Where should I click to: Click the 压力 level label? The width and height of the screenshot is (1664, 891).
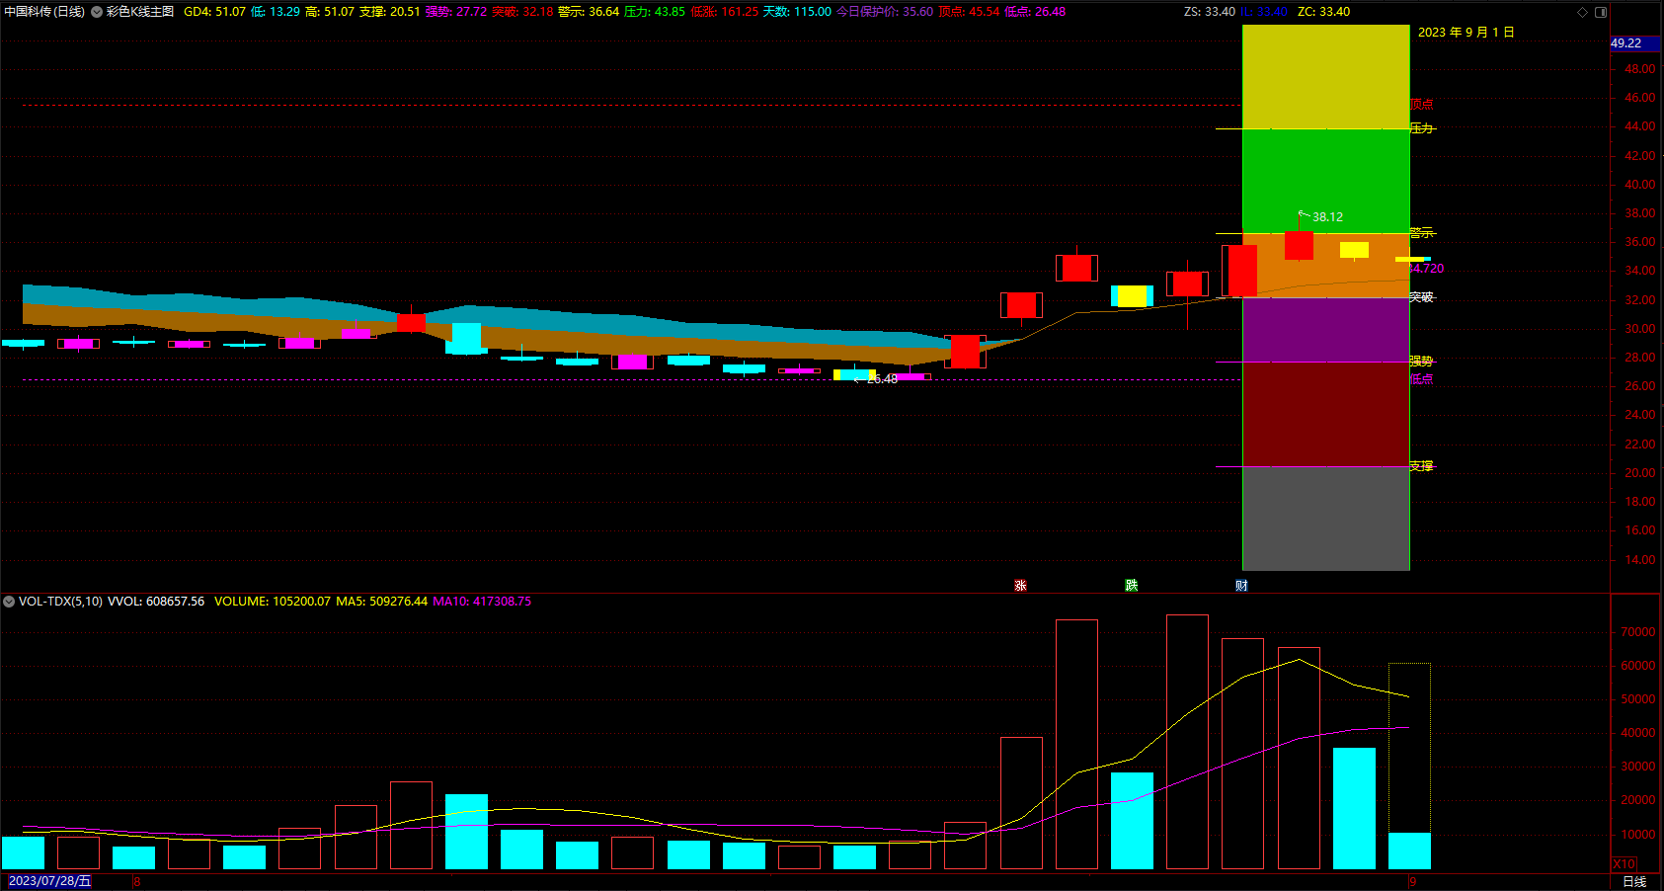click(1421, 128)
